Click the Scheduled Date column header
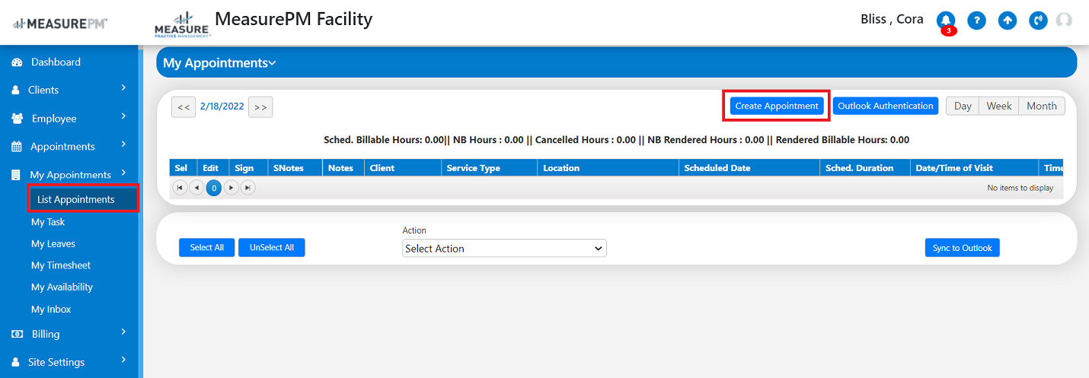1089x378 pixels. [x=749, y=168]
